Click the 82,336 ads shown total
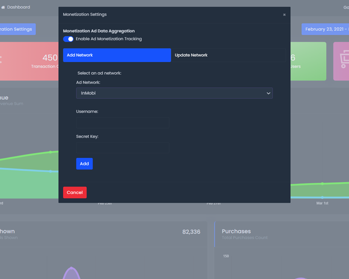 pos(191,232)
